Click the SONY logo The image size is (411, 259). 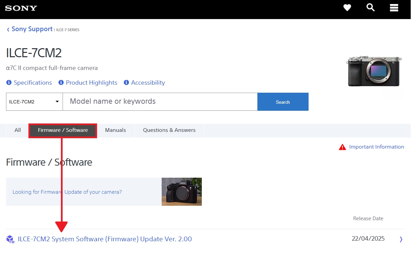[21, 8]
